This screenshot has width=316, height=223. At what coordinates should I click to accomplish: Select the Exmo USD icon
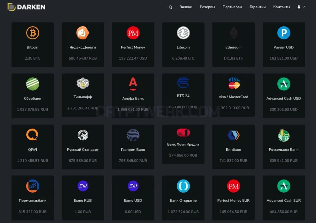(133, 186)
